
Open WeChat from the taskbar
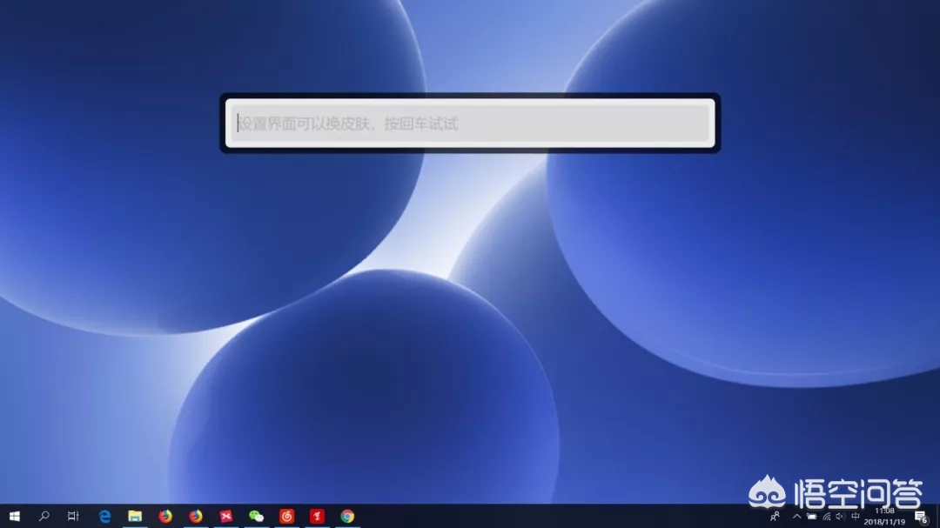point(256,516)
